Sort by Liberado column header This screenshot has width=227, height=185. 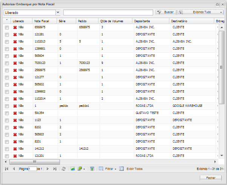click(21, 21)
